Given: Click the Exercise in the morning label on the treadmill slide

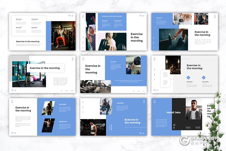Looking at the screenshot, I should point(45,68).
